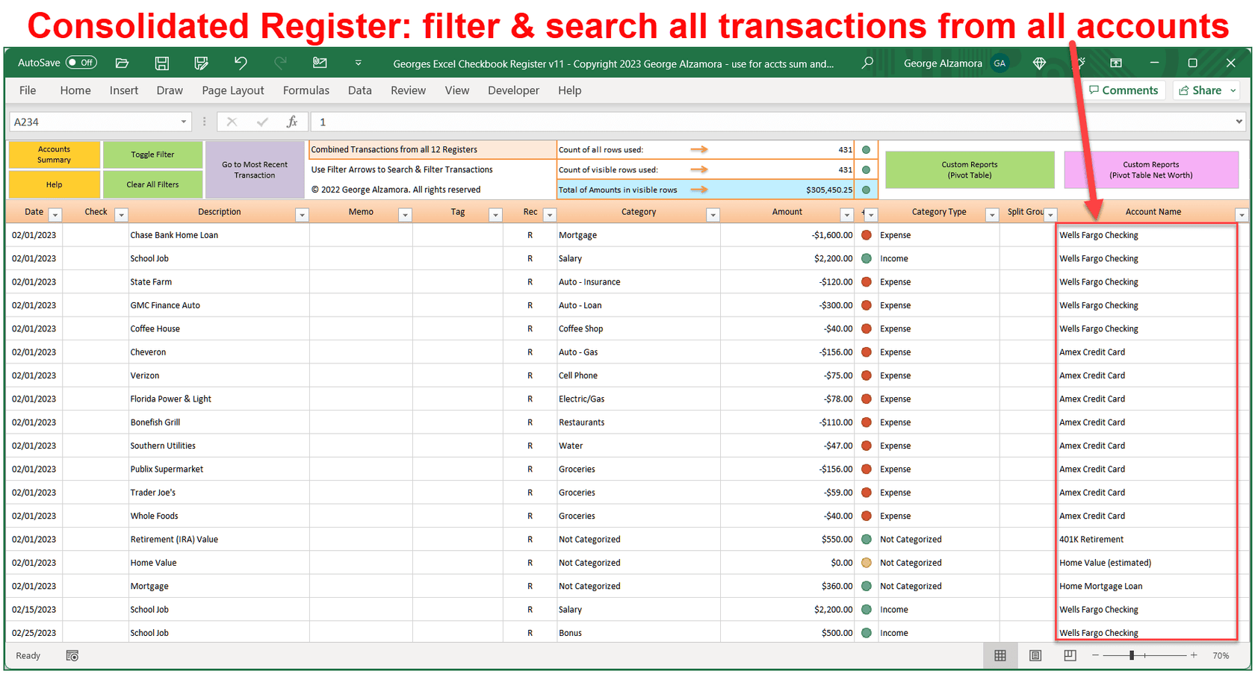
Task: Open the Category column filter dropdown
Action: click(713, 214)
